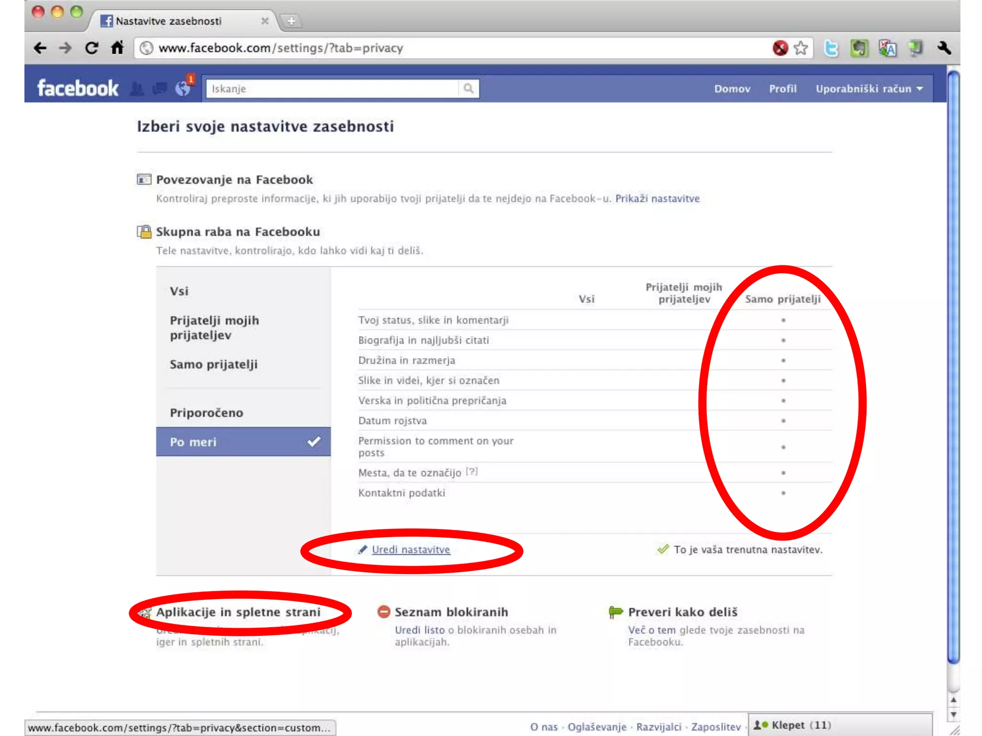The width and height of the screenshot is (982, 736).
Task: Open the friend requests icon
Action: coord(137,89)
